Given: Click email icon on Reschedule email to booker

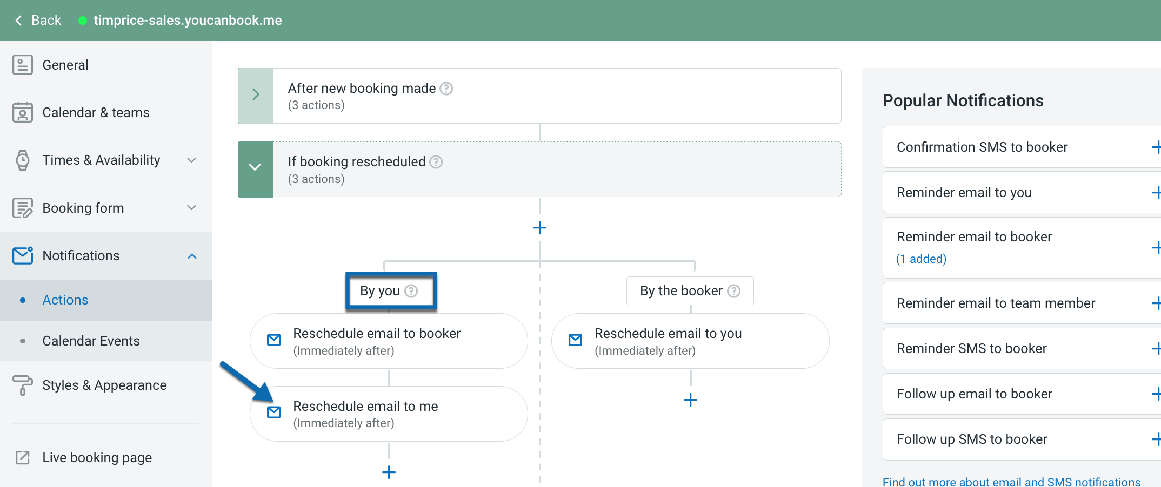Looking at the screenshot, I should 273,340.
